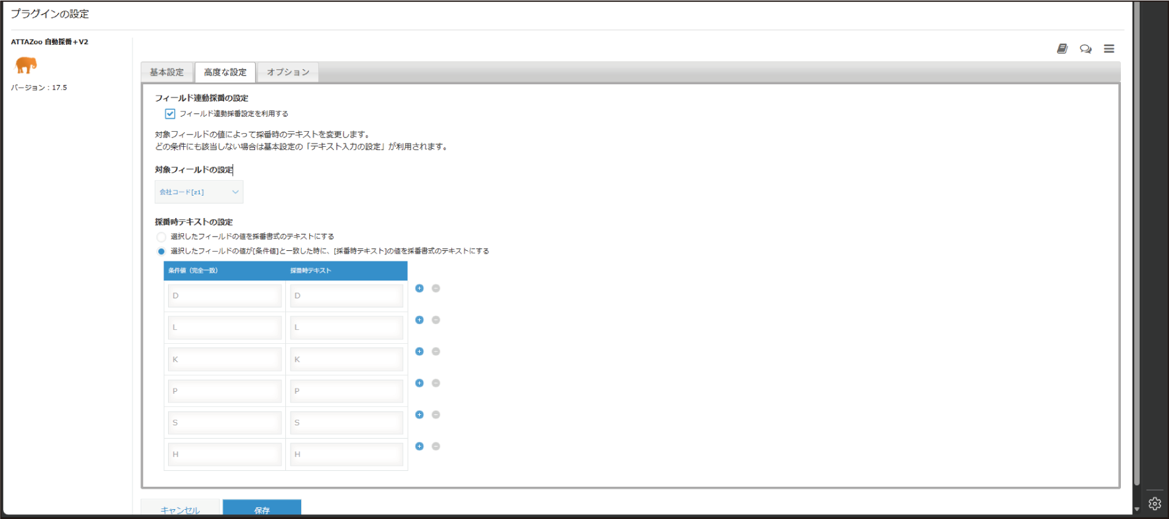Switch to the オプション tab

tap(288, 72)
